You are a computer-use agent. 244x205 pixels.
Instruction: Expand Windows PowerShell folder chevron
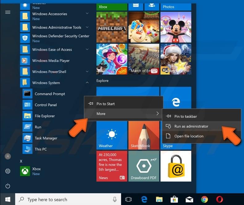(87, 72)
